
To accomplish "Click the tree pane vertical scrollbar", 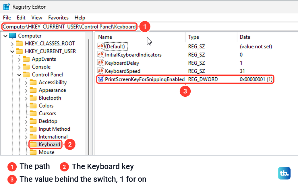I will (x=88, y=97).
